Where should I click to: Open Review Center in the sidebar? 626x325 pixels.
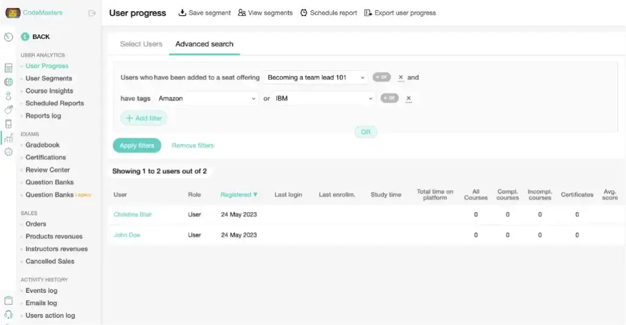(x=48, y=170)
